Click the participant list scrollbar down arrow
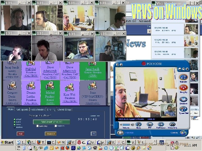The height and width of the screenshot is (151, 202). [x=109, y=104]
